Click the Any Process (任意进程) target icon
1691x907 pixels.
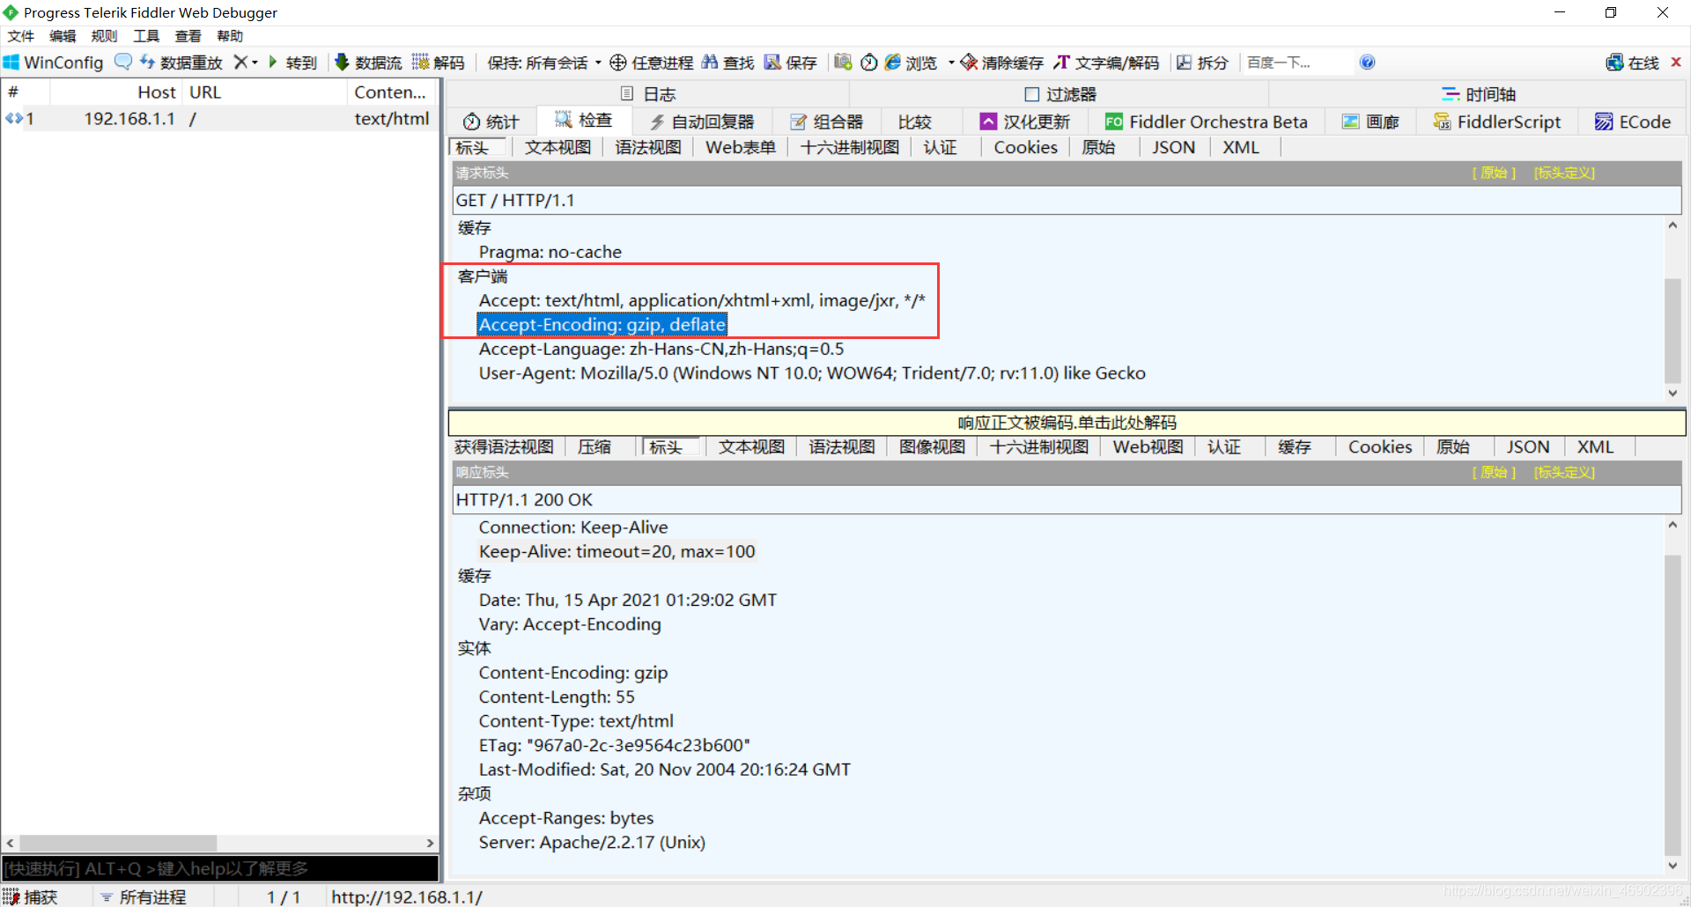618,63
